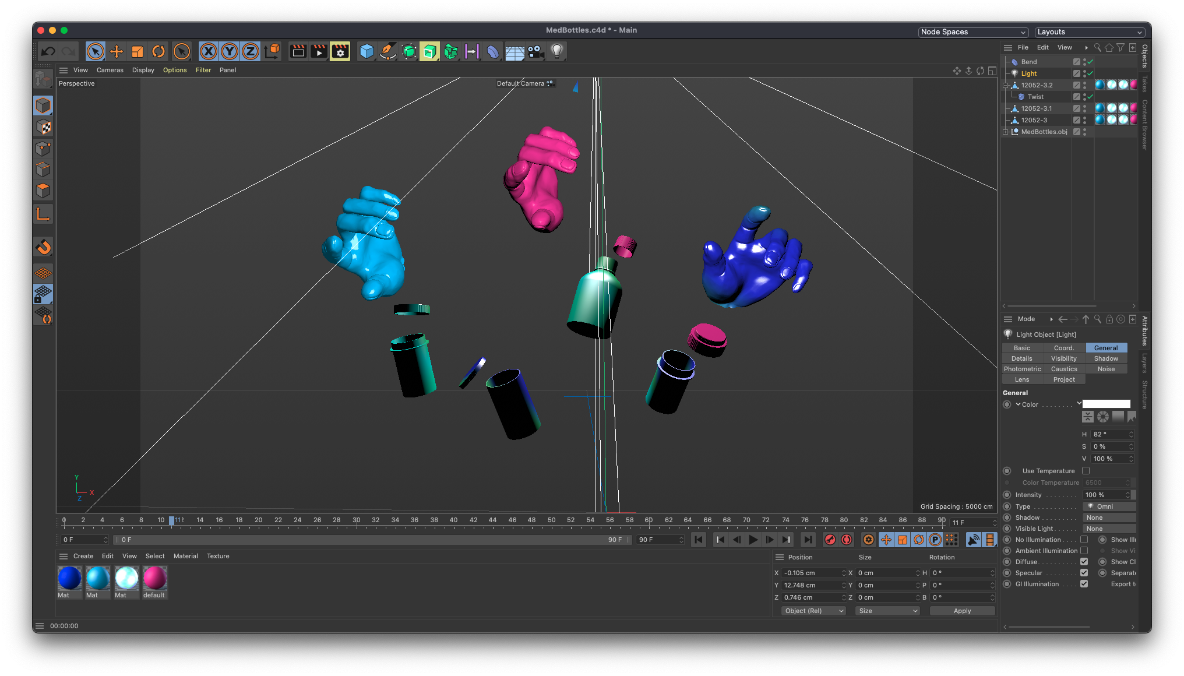
Task: Open the Cameras viewport menu
Action: coord(110,70)
